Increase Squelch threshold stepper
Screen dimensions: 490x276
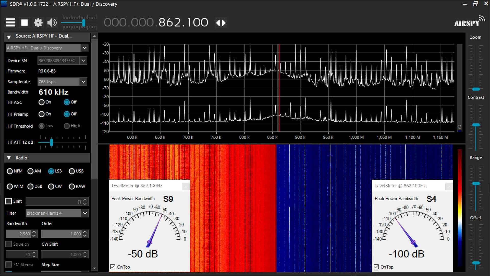(34, 252)
